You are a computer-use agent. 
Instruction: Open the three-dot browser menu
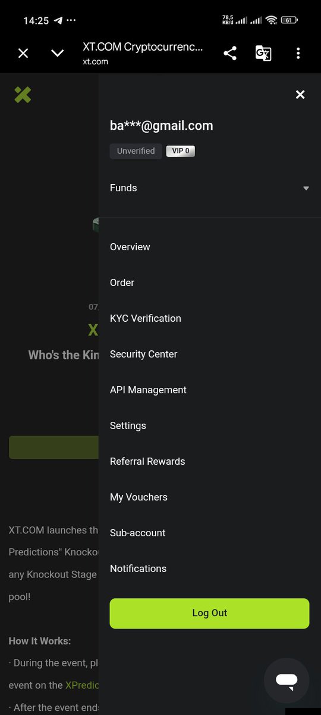pyautogui.click(x=298, y=54)
